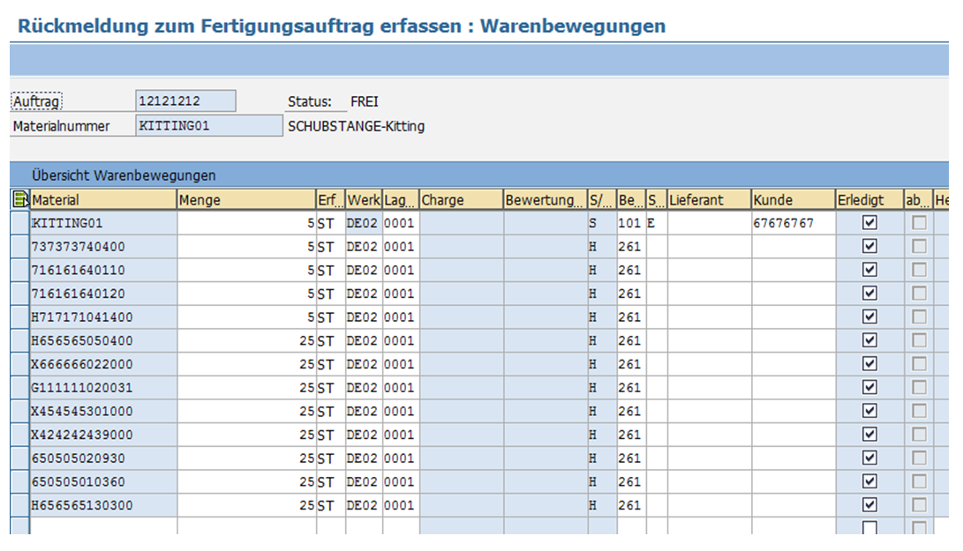Click the Erledigt column header
The image size is (963, 551).
[x=869, y=200]
